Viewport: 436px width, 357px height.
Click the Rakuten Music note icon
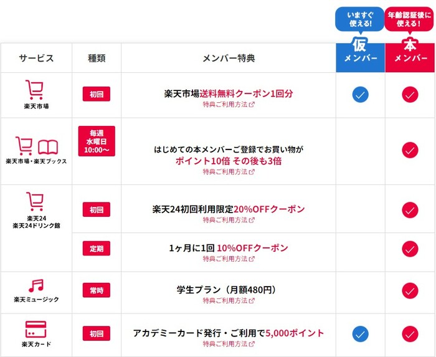pyautogui.click(x=36, y=286)
